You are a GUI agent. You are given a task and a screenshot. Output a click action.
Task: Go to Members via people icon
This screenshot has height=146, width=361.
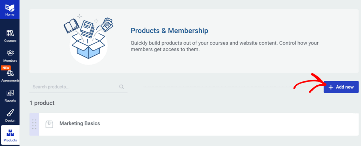(10, 53)
